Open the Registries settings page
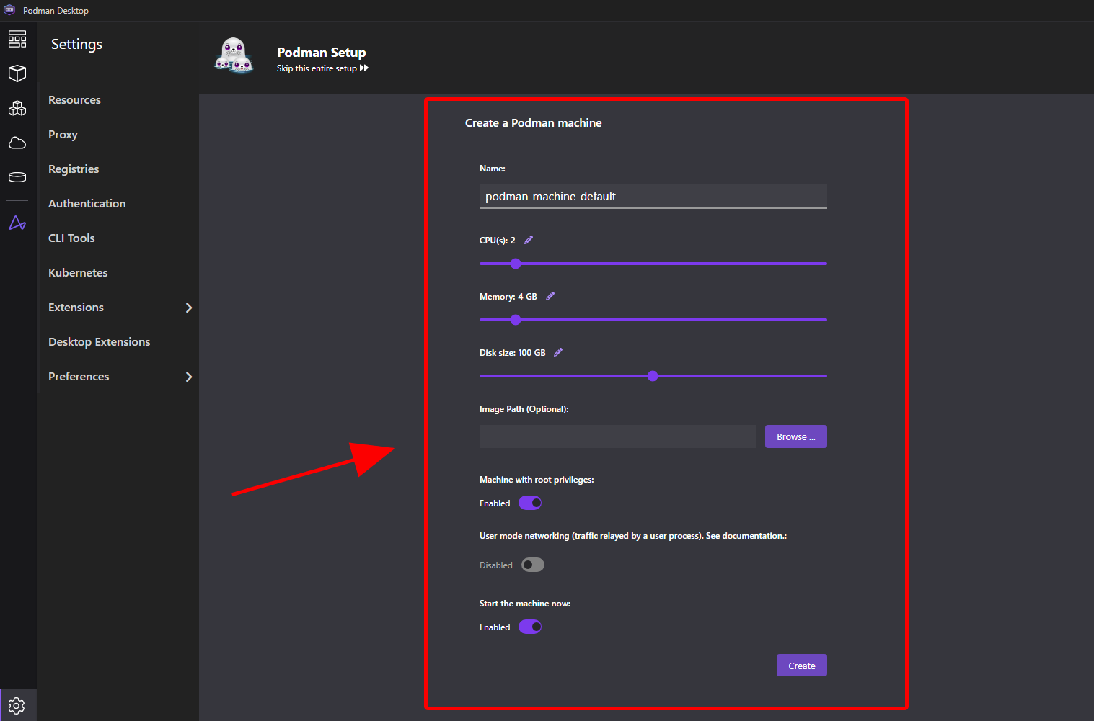This screenshot has width=1094, height=721. tap(74, 169)
